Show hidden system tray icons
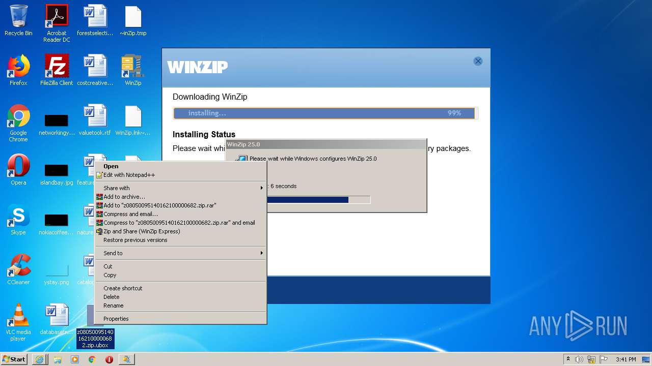Viewport: 652px width, 366px height. click(x=568, y=359)
